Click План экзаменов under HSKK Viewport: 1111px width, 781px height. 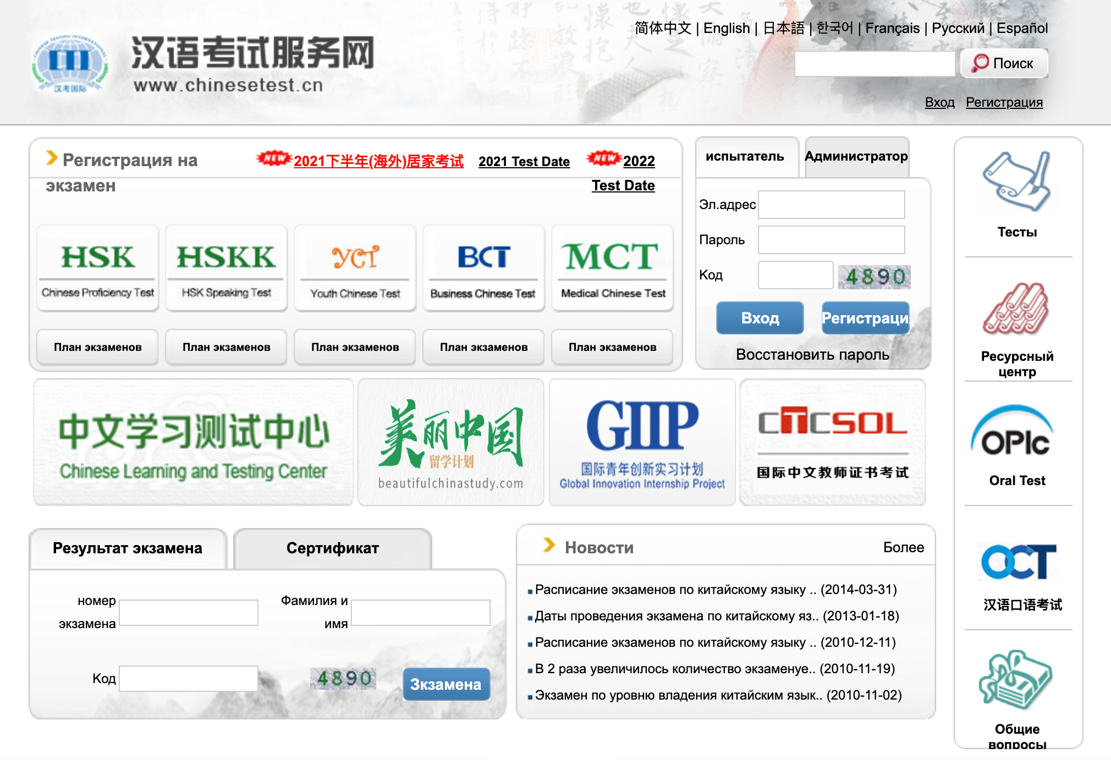[227, 347]
